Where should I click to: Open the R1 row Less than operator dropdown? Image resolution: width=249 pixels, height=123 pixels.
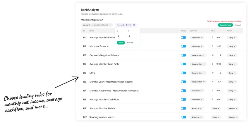coord(197,37)
